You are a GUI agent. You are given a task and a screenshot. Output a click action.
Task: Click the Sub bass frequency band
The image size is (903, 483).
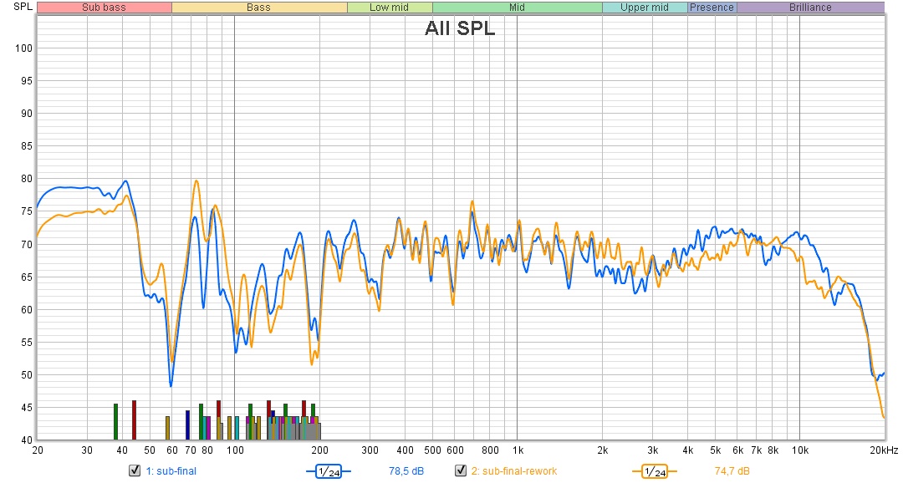point(104,8)
